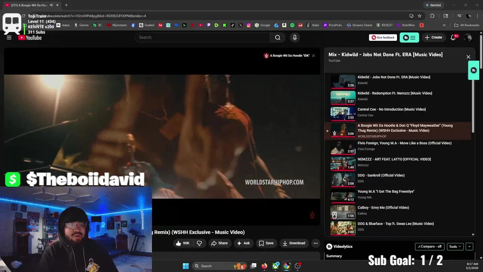Open the Instagram bookmark icon
Viewport: 483px width, 272px height.
pos(249,25)
